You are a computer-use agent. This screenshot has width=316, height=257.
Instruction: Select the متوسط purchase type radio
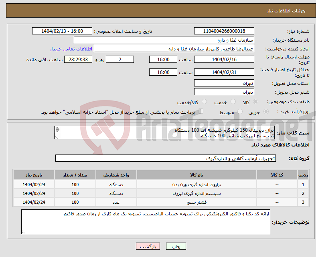240,112
